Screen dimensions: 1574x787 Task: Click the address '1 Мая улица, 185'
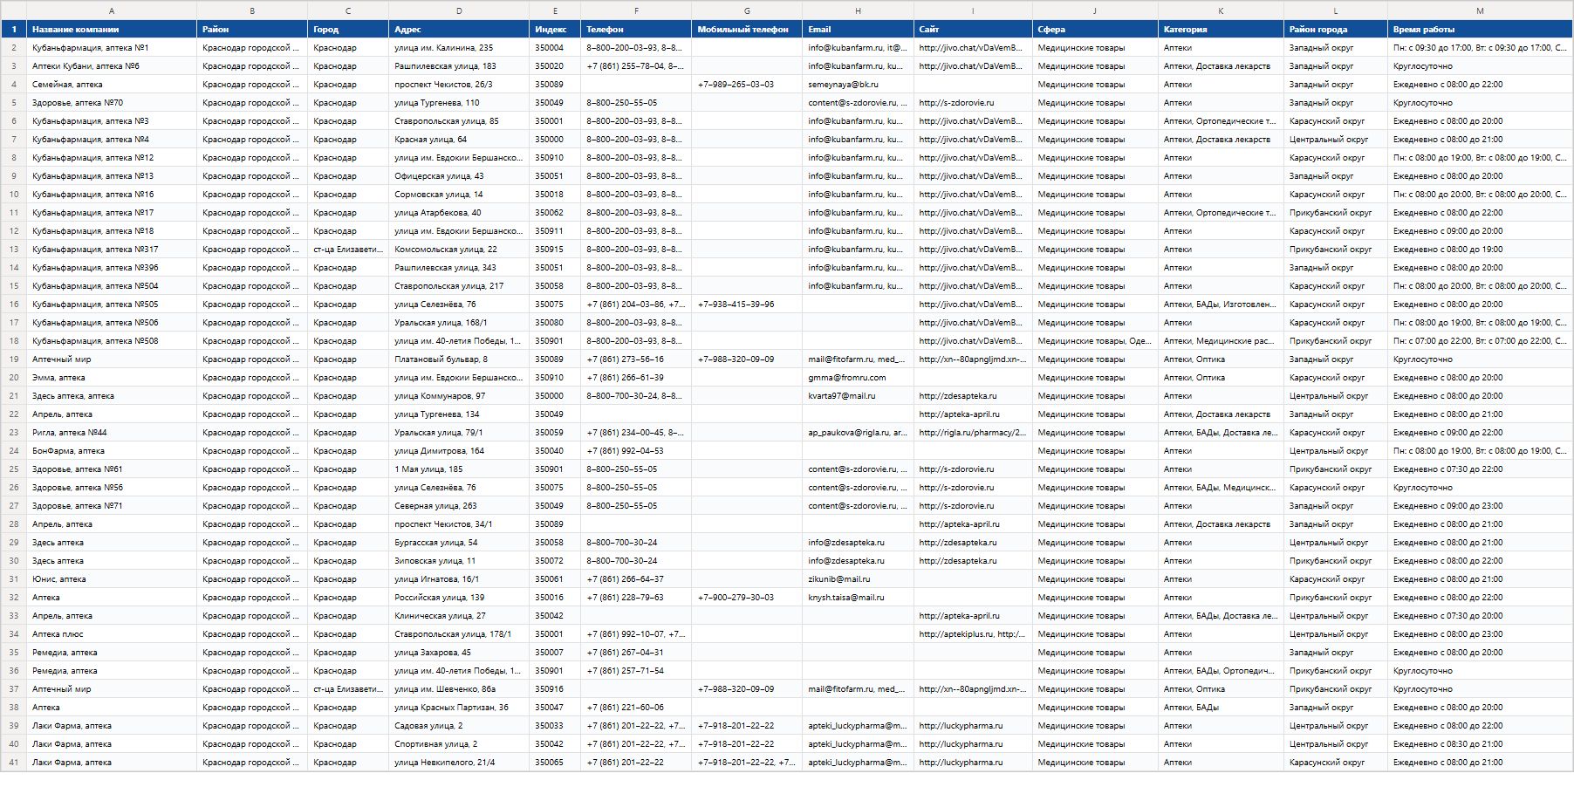(x=459, y=469)
